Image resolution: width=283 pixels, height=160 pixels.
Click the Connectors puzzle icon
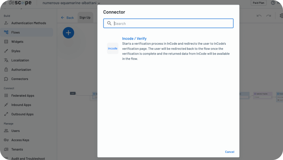coord(6,79)
